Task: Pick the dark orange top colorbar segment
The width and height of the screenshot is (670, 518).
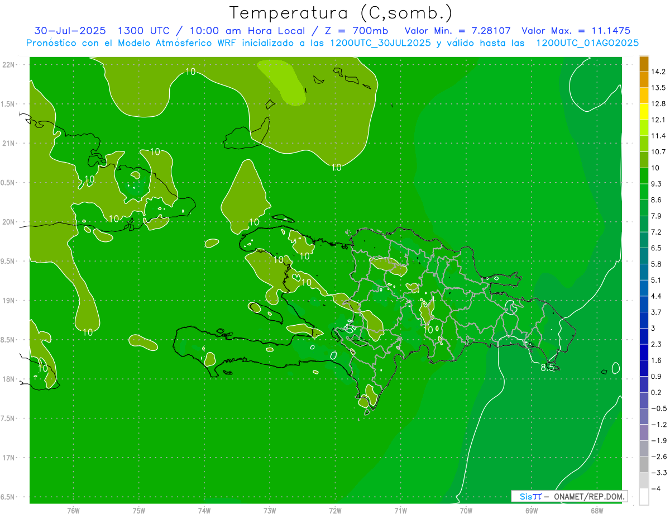Action: [644, 64]
